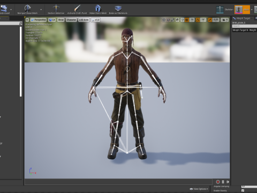
Task: Click the red record animation button
Action: click(218, 182)
